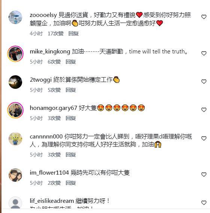The width and height of the screenshot is (210, 213).
Task: Open honamgor.gary67's story ring avatar
Action: [x=15, y=110]
